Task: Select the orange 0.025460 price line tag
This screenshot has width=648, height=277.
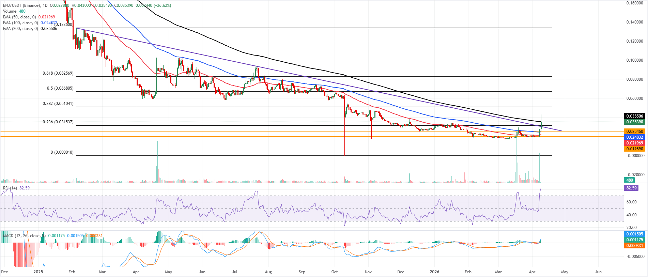Action: [634, 132]
